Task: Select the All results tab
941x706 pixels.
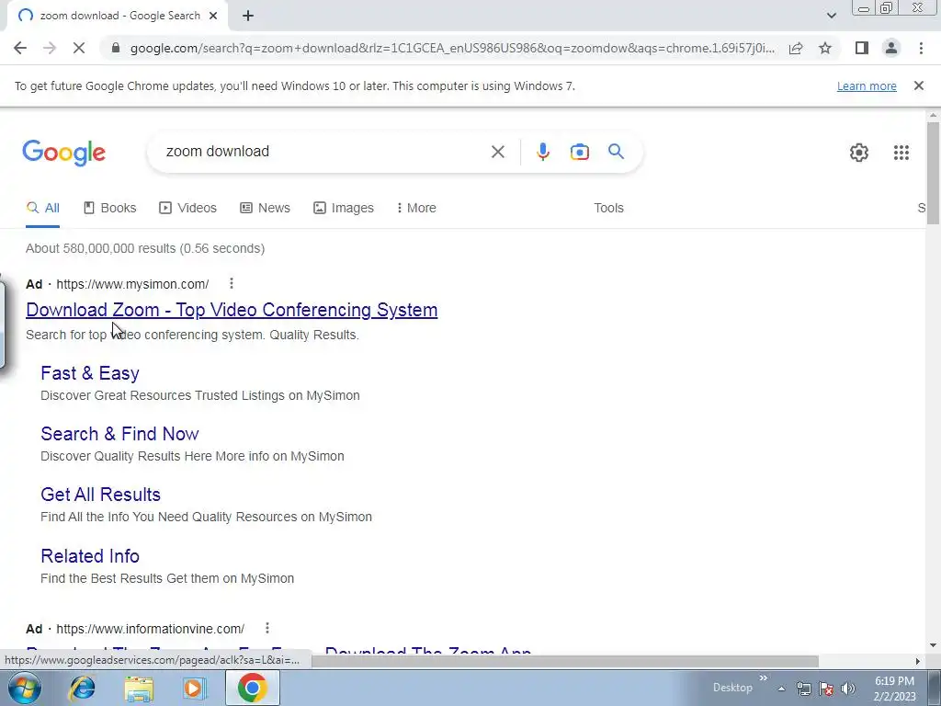Action: [x=42, y=208]
